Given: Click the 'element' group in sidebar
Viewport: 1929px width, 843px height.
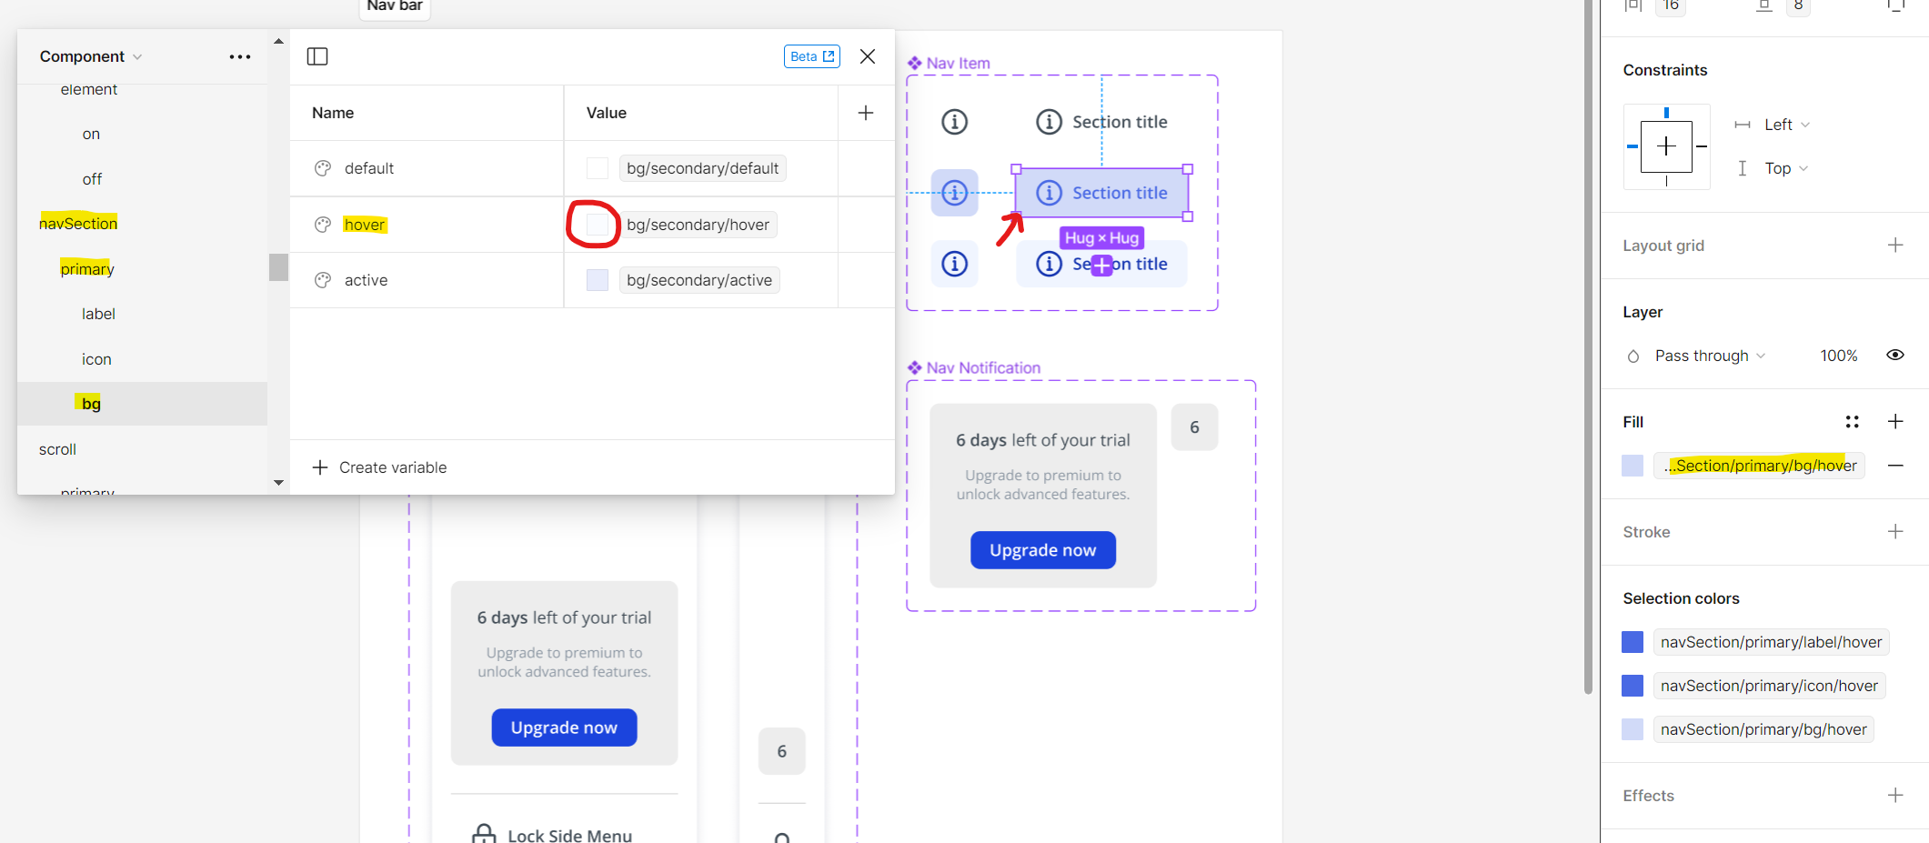Looking at the screenshot, I should [89, 90].
